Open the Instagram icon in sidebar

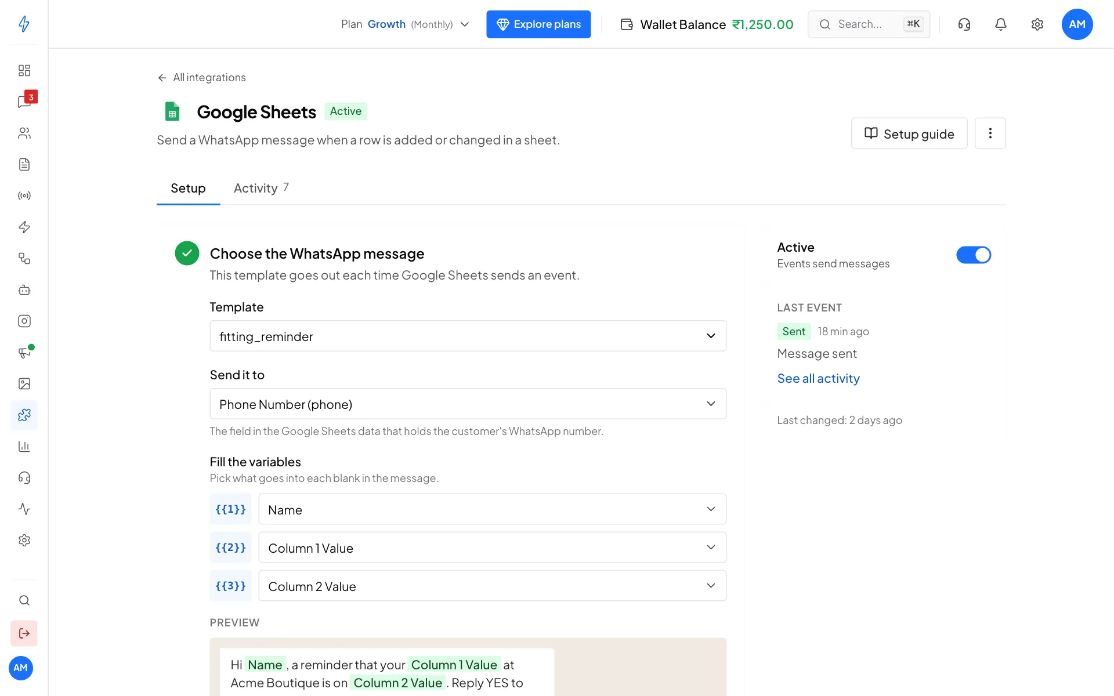(x=24, y=321)
